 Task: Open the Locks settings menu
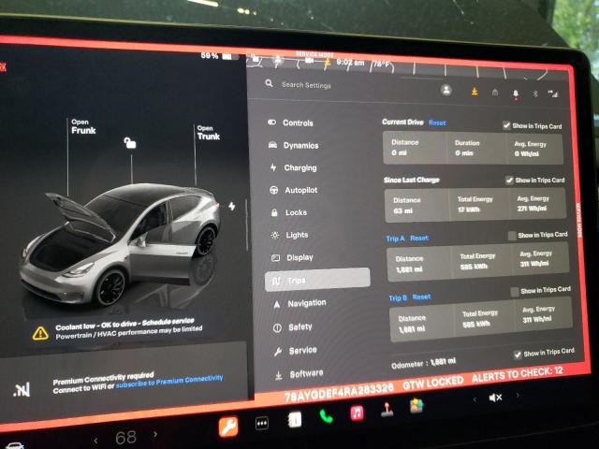pyautogui.click(x=289, y=212)
